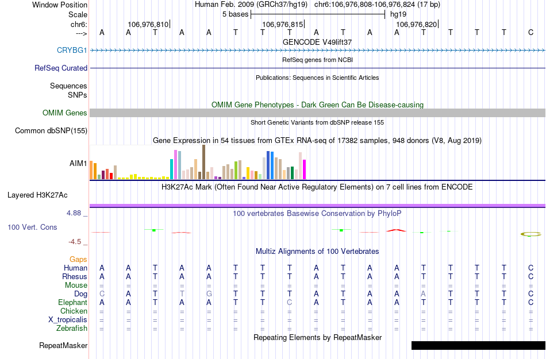546x359 pixels.
Task: Click the PhyloP Basewise Conservation title
Action: point(317,213)
